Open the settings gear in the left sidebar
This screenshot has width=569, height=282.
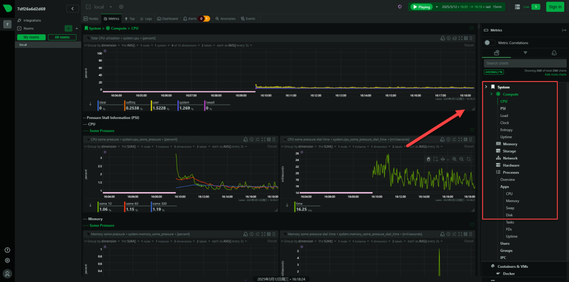(7, 260)
